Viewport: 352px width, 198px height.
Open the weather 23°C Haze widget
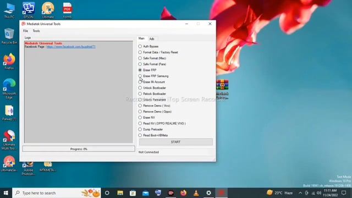point(280,193)
